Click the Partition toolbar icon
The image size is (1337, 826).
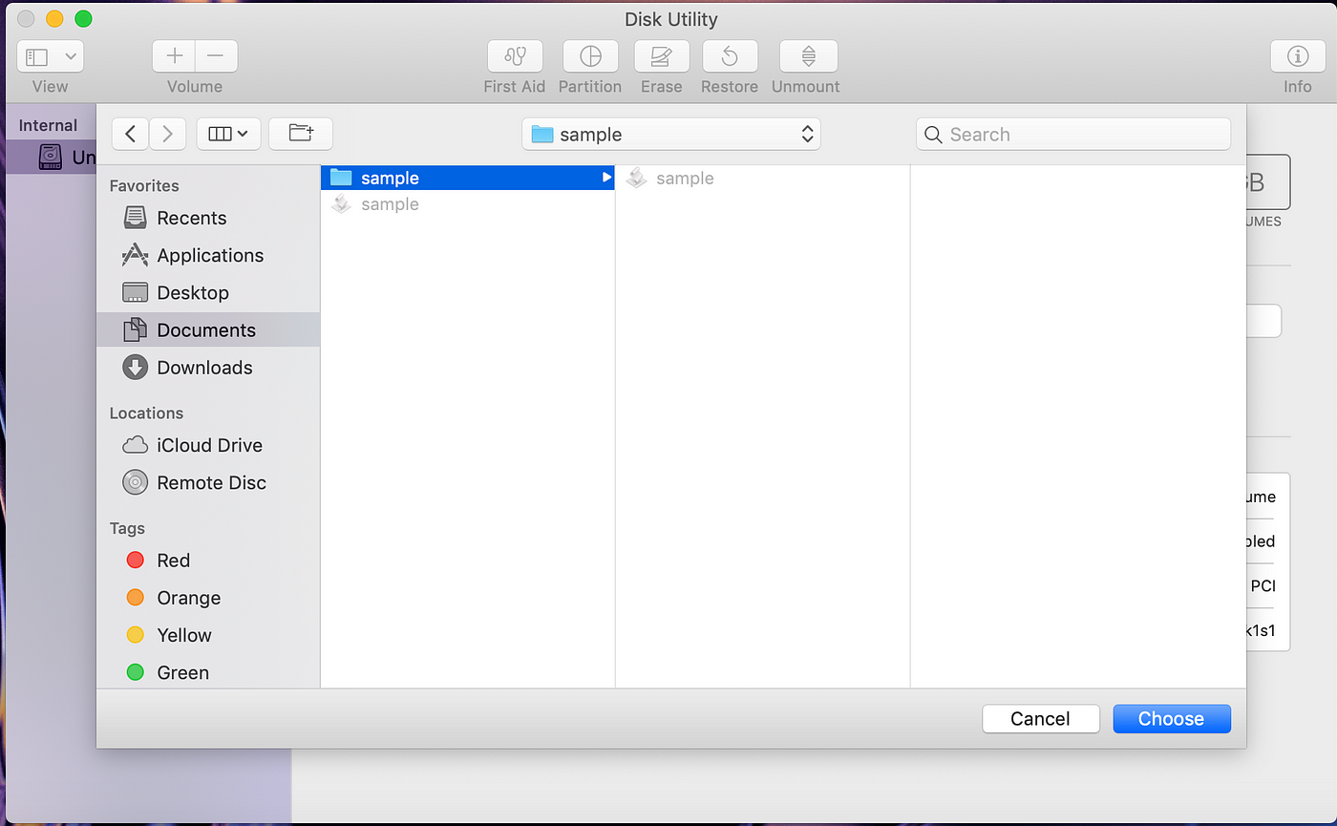[x=590, y=56]
